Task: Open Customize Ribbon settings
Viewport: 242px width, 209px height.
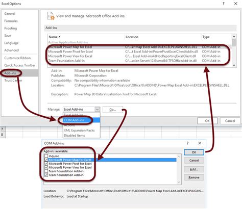Action: click(x=17, y=58)
